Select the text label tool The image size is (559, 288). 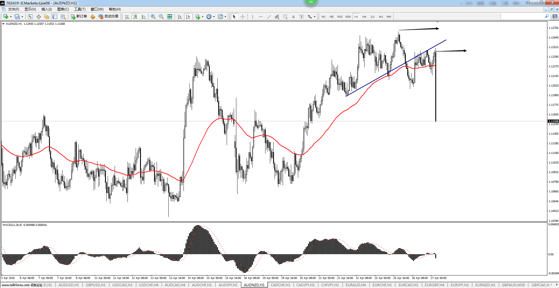point(301,17)
